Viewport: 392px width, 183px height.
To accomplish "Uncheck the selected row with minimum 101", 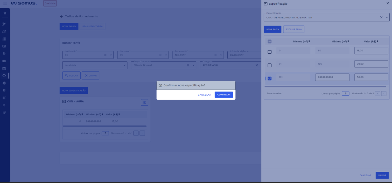I will click(269, 78).
